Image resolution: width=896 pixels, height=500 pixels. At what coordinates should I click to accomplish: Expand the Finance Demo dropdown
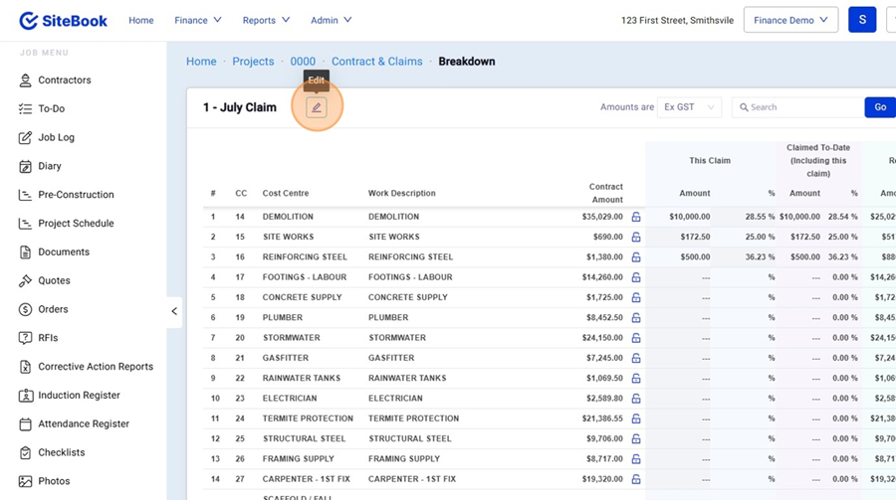[790, 21]
